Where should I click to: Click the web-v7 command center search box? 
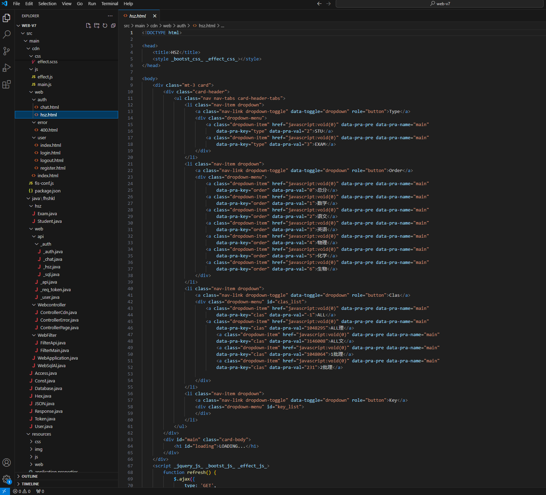click(440, 4)
